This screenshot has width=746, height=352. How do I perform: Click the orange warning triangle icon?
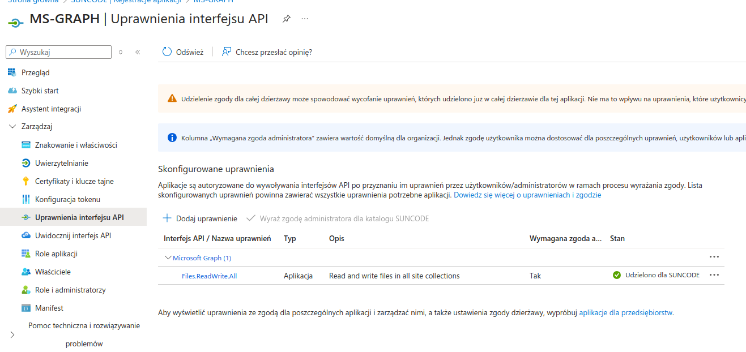[172, 98]
